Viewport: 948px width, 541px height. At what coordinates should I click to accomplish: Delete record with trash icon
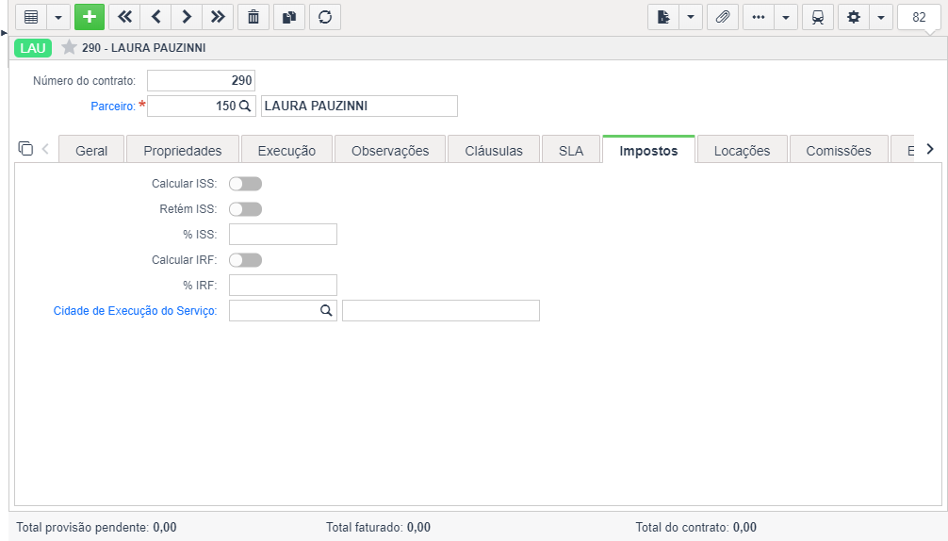[253, 17]
